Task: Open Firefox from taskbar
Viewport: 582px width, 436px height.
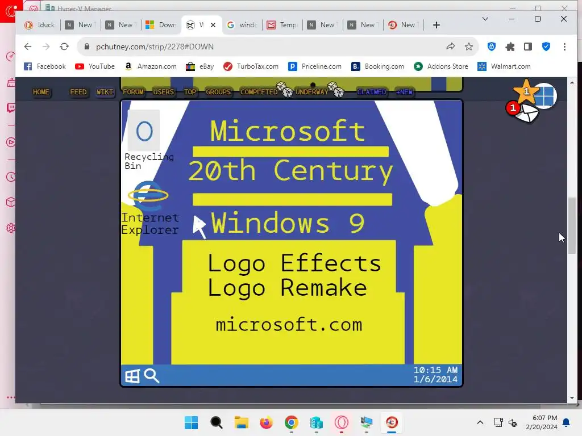Action: (x=266, y=422)
